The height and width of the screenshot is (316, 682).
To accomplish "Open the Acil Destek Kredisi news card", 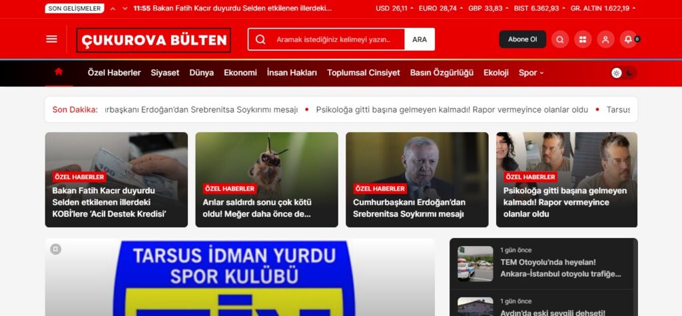I will point(116,179).
